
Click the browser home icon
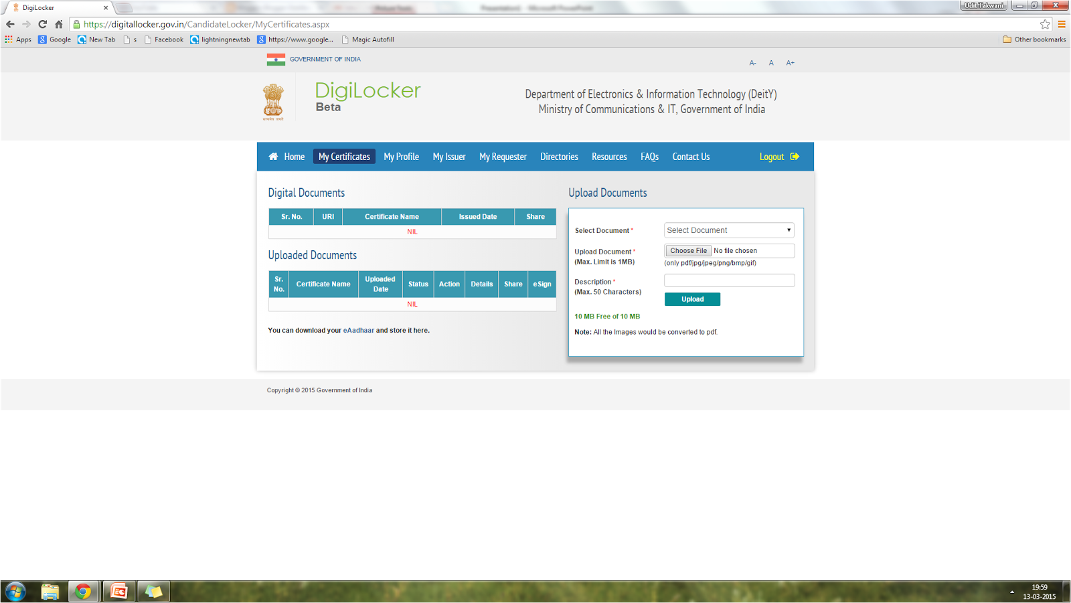point(59,24)
